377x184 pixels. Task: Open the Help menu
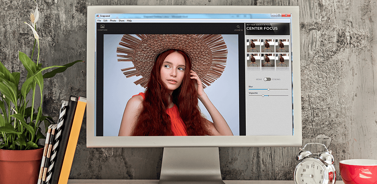[129, 21]
